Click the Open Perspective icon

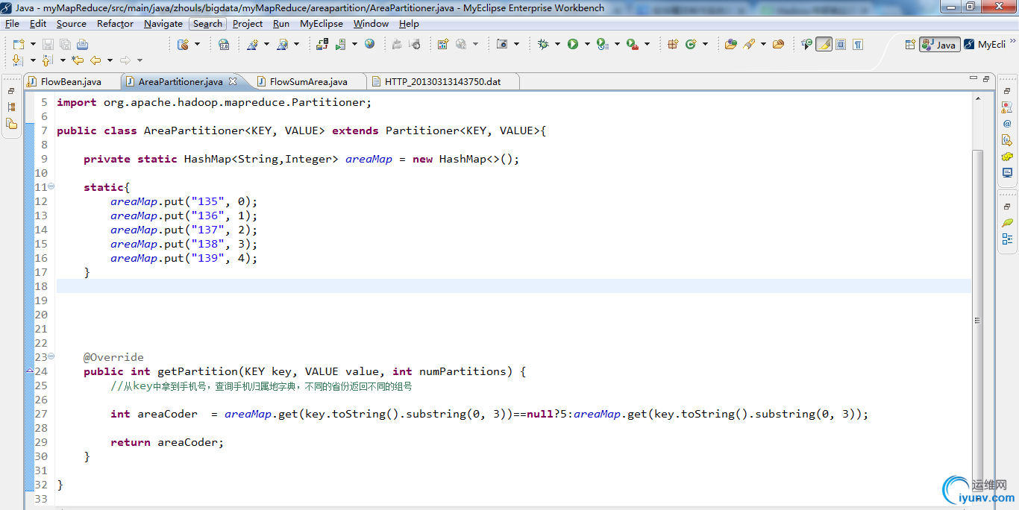(x=910, y=45)
